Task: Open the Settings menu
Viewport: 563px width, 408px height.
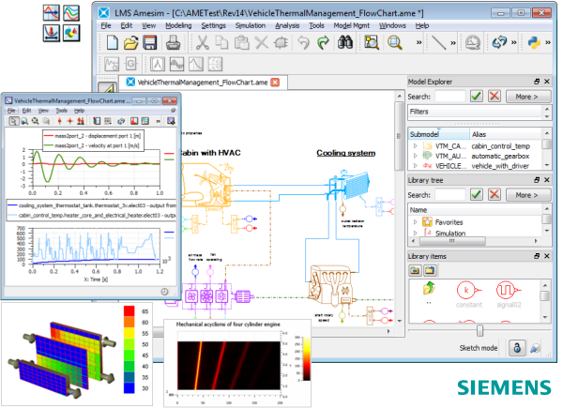Action: pyautogui.click(x=213, y=25)
